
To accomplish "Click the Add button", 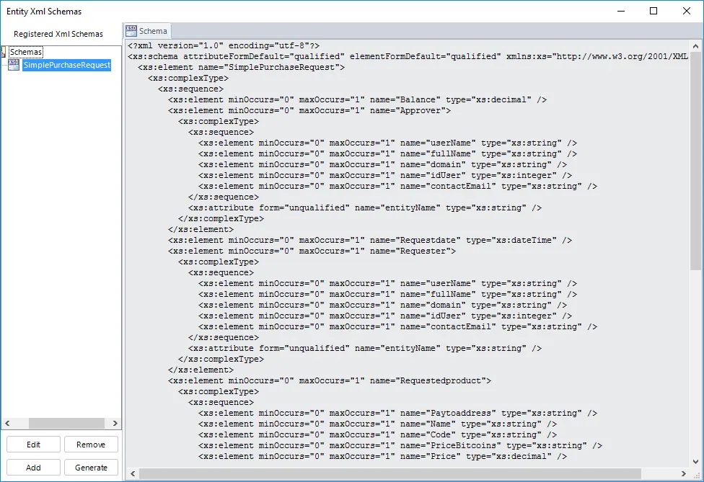I will [x=33, y=467].
